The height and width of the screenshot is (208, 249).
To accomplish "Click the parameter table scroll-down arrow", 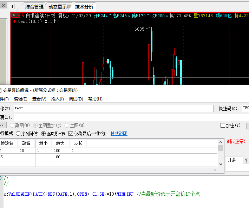I will 221,164.
